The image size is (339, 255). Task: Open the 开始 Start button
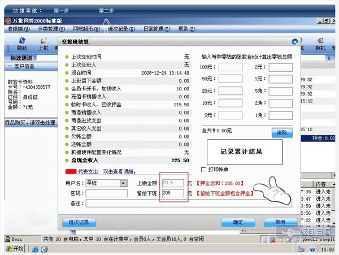coord(15,249)
